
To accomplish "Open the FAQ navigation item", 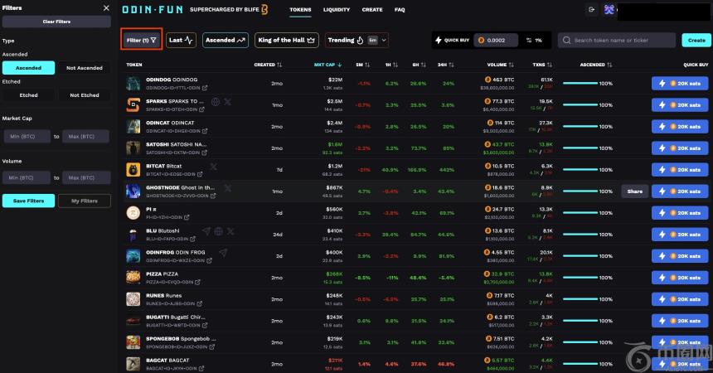I will coord(400,10).
